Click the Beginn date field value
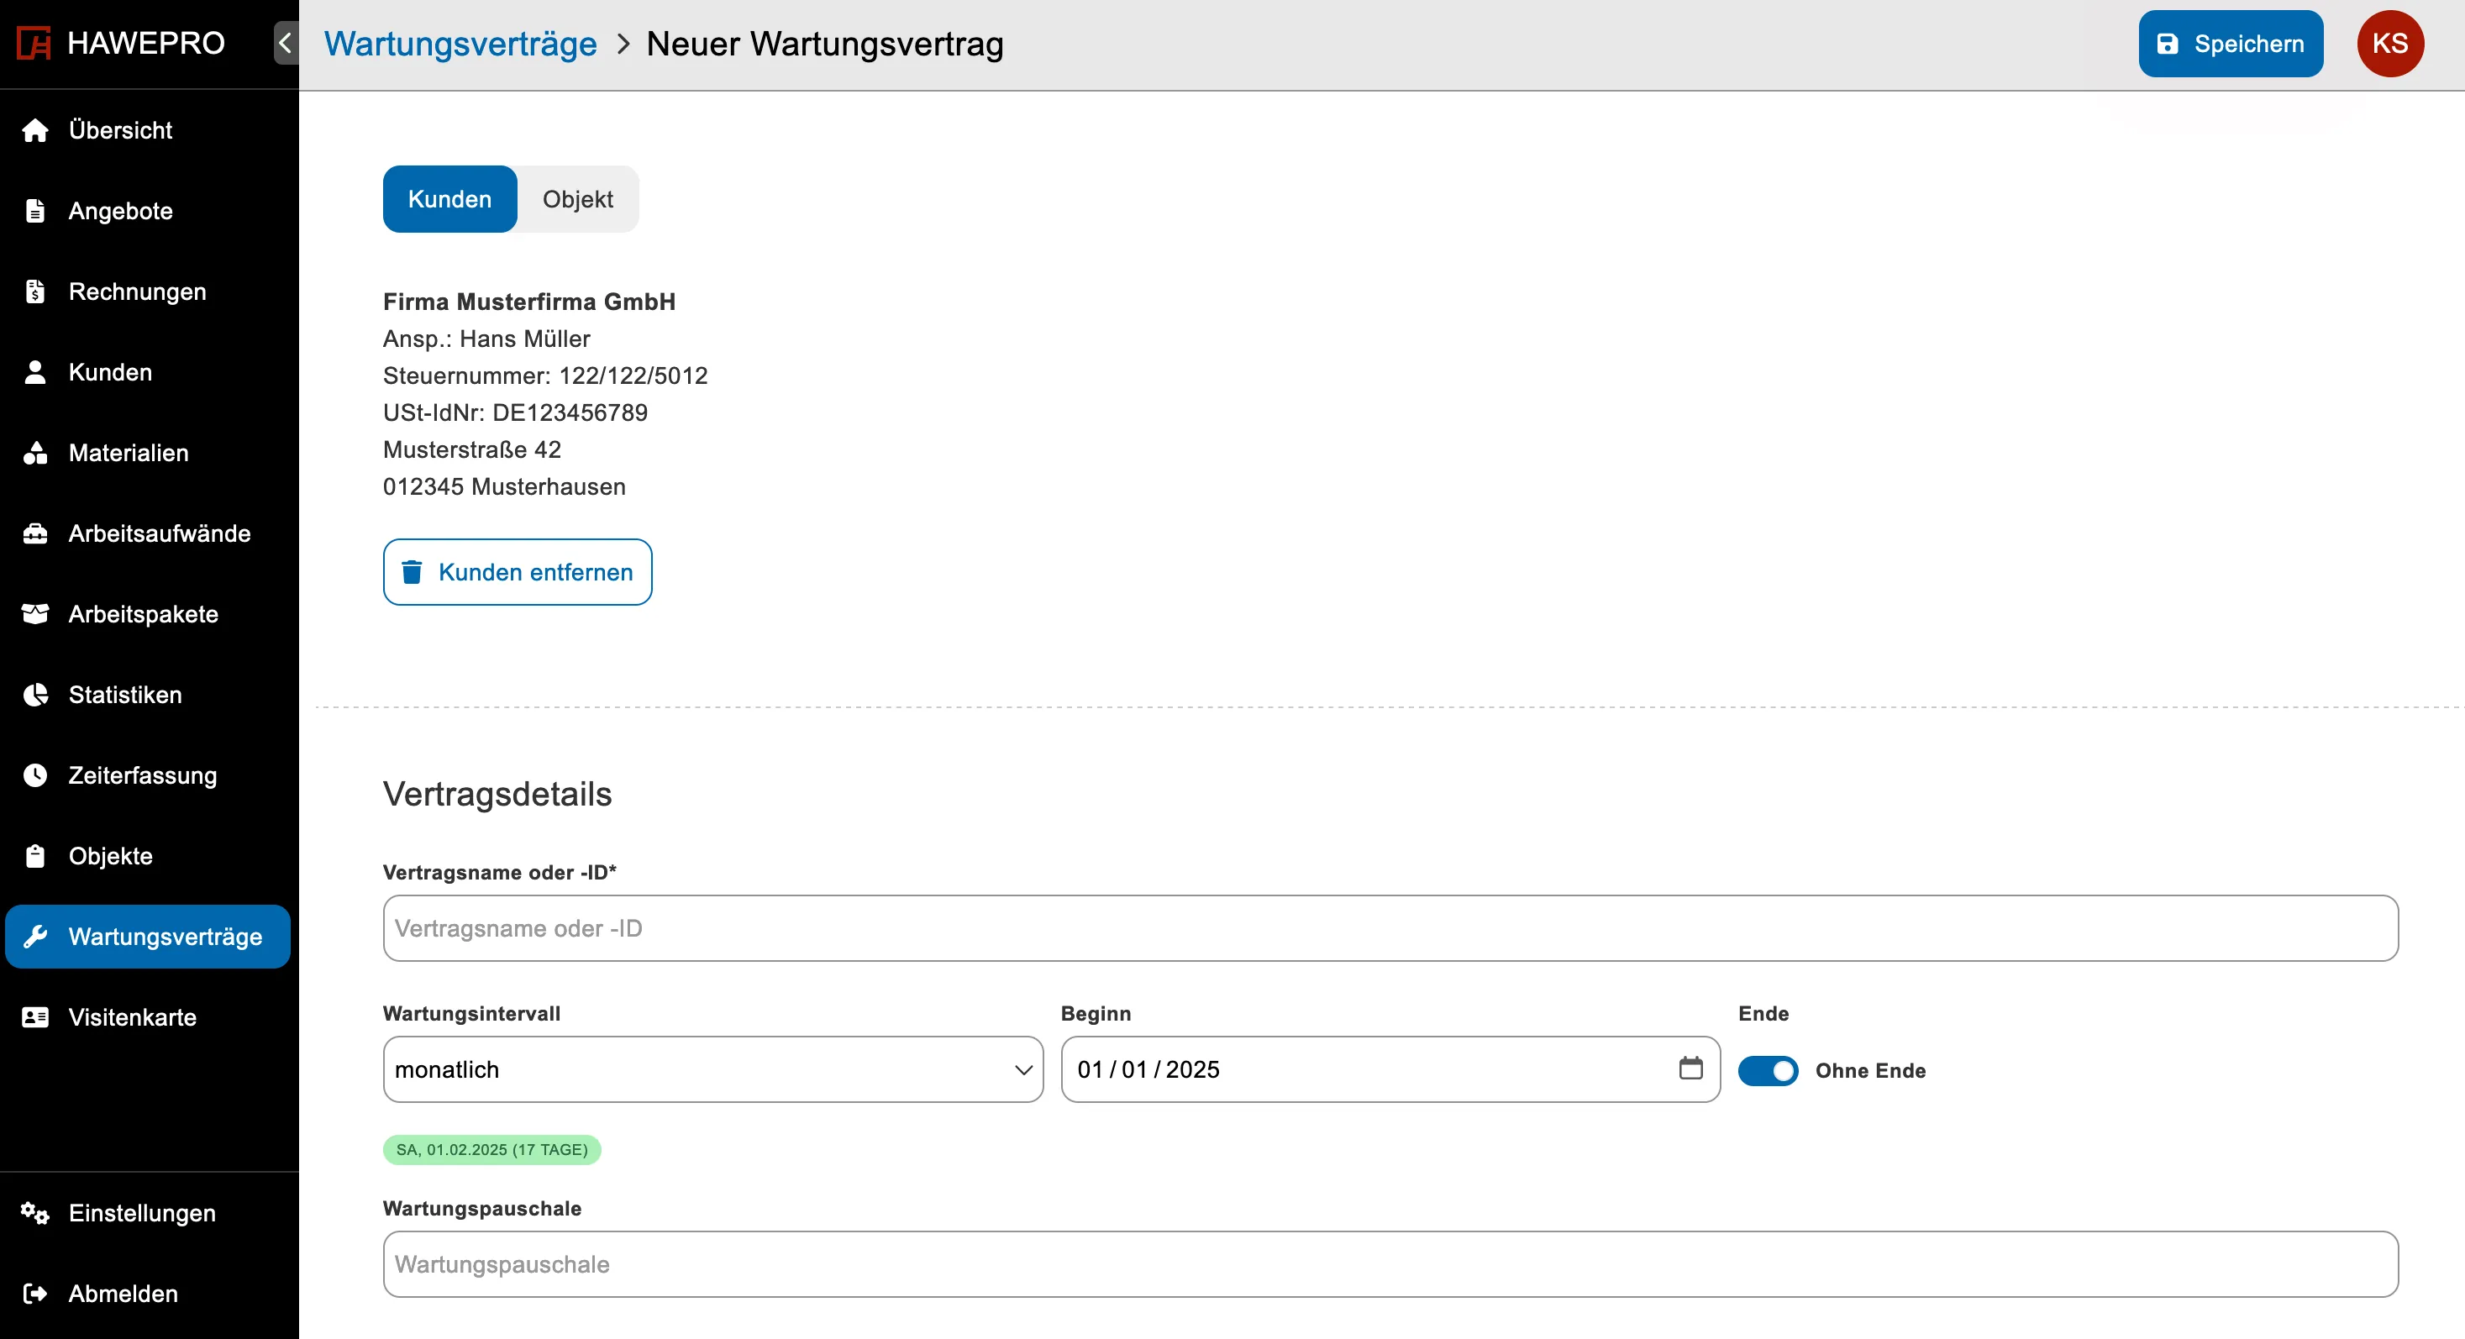 [x=1148, y=1069]
